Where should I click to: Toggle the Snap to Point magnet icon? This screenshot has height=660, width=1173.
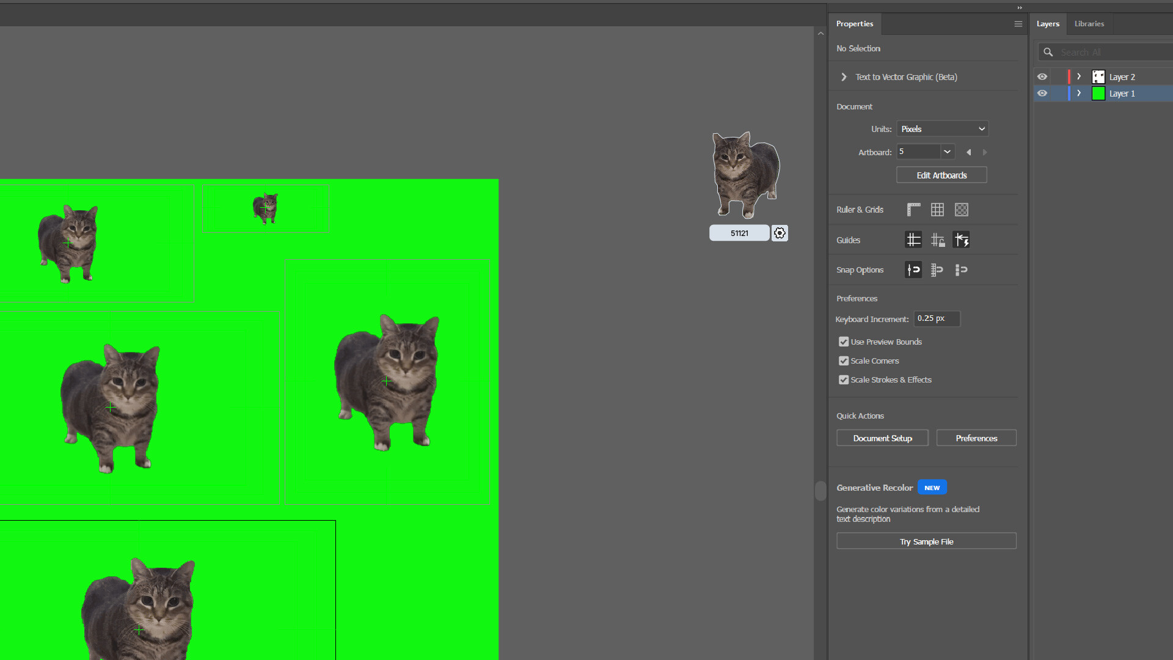click(x=913, y=269)
